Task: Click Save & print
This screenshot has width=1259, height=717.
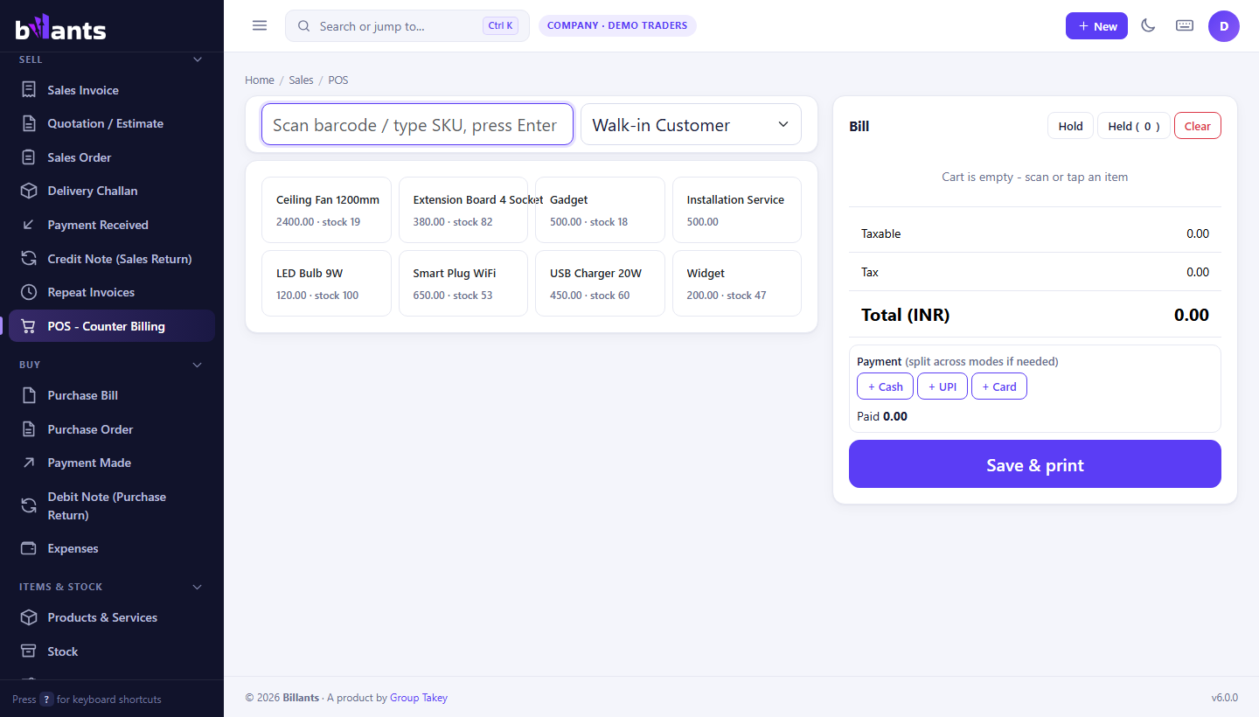Action: click(x=1035, y=464)
